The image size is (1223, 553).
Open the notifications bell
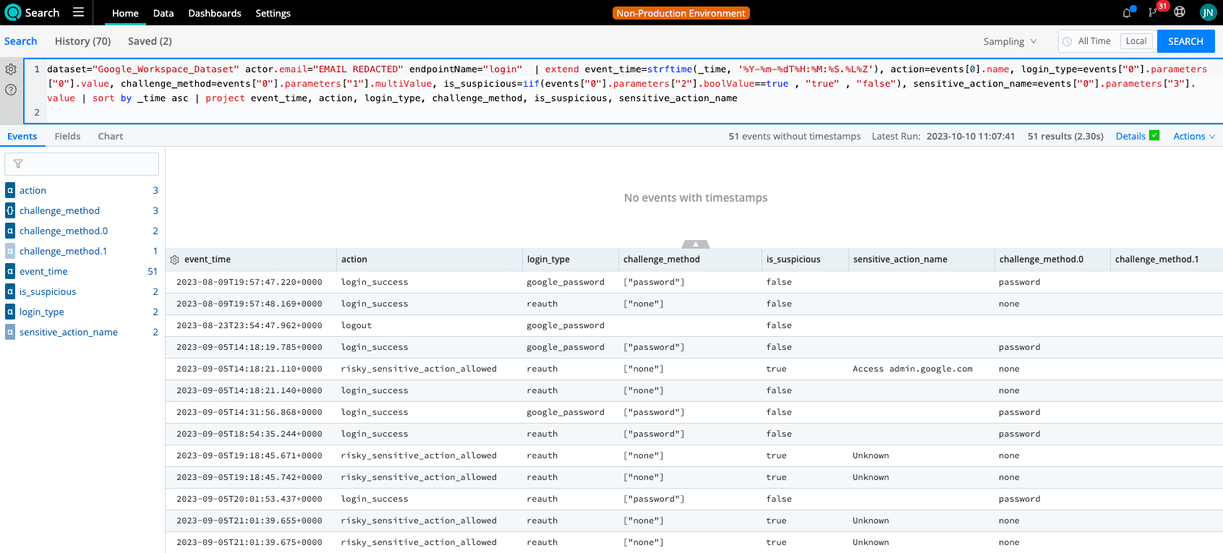point(1127,13)
